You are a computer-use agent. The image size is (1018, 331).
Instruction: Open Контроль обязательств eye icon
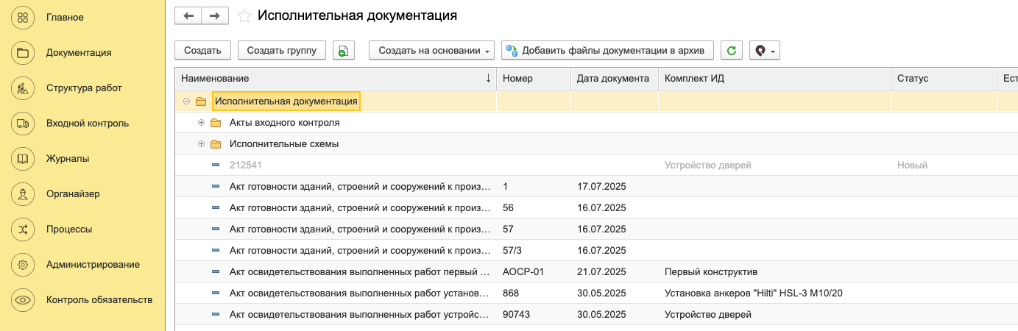23,300
